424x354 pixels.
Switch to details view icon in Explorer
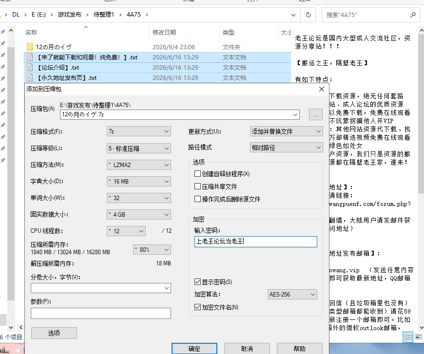[x=408, y=337]
